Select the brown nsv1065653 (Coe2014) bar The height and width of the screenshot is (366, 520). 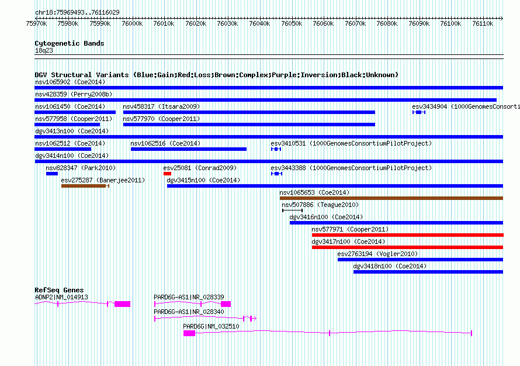point(391,198)
